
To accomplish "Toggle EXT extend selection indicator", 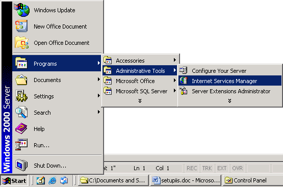I will point(222,168).
